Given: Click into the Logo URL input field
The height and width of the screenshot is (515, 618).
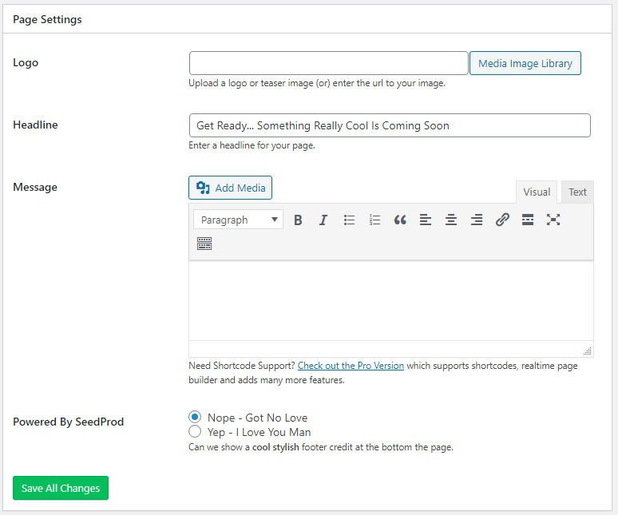Looking at the screenshot, I should point(328,63).
